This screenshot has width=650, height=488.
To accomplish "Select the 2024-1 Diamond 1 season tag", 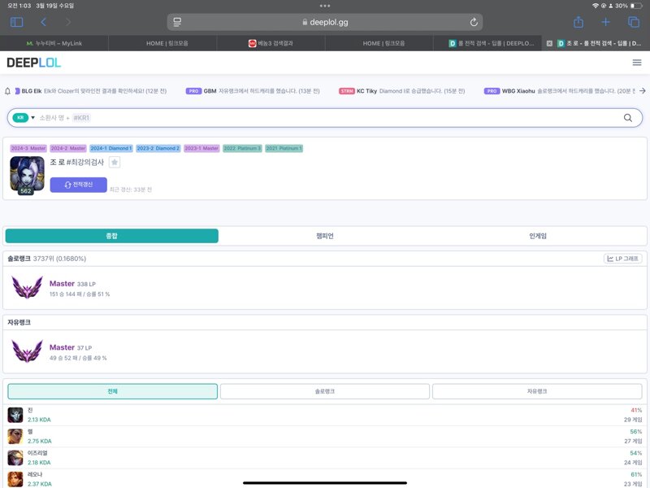I will click(x=111, y=148).
